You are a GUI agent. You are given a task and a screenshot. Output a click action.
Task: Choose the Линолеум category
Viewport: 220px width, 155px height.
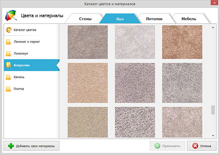32,53
